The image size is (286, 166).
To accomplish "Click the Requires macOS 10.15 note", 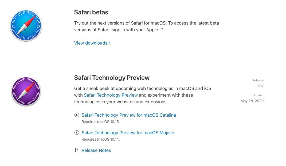I will click(101, 122).
